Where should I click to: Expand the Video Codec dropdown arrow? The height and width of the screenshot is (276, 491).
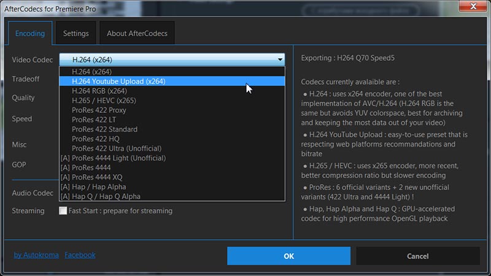280,59
